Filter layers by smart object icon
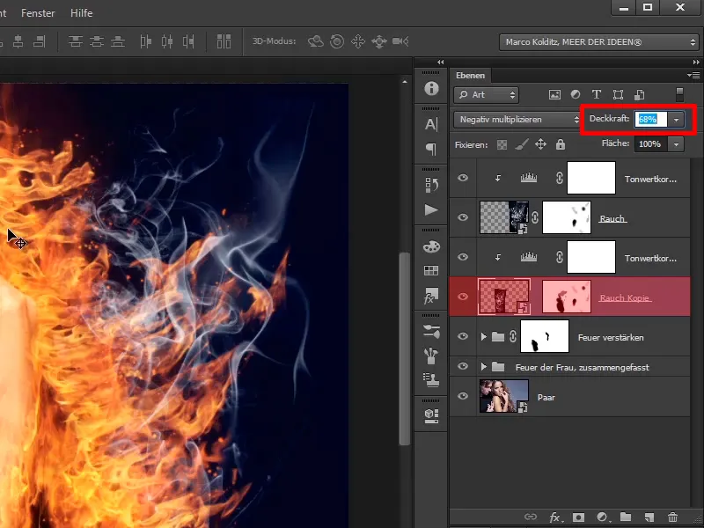The width and height of the screenshot is (704, 528). tap(639, 95)
